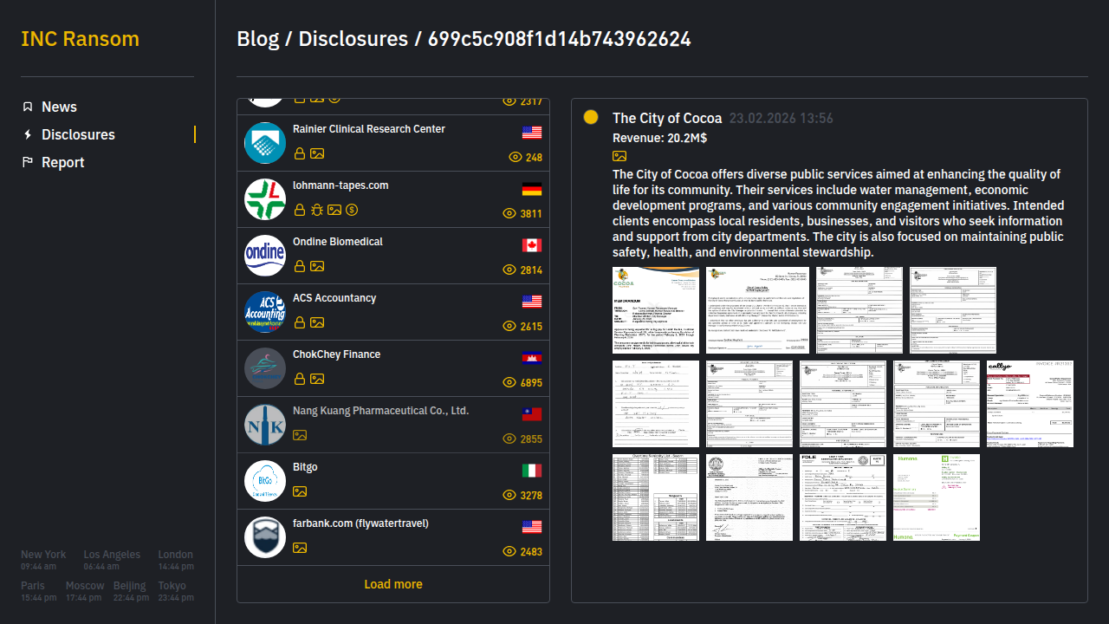Click the yellow status dot beside The City of Cocoa

coord(591,117)
